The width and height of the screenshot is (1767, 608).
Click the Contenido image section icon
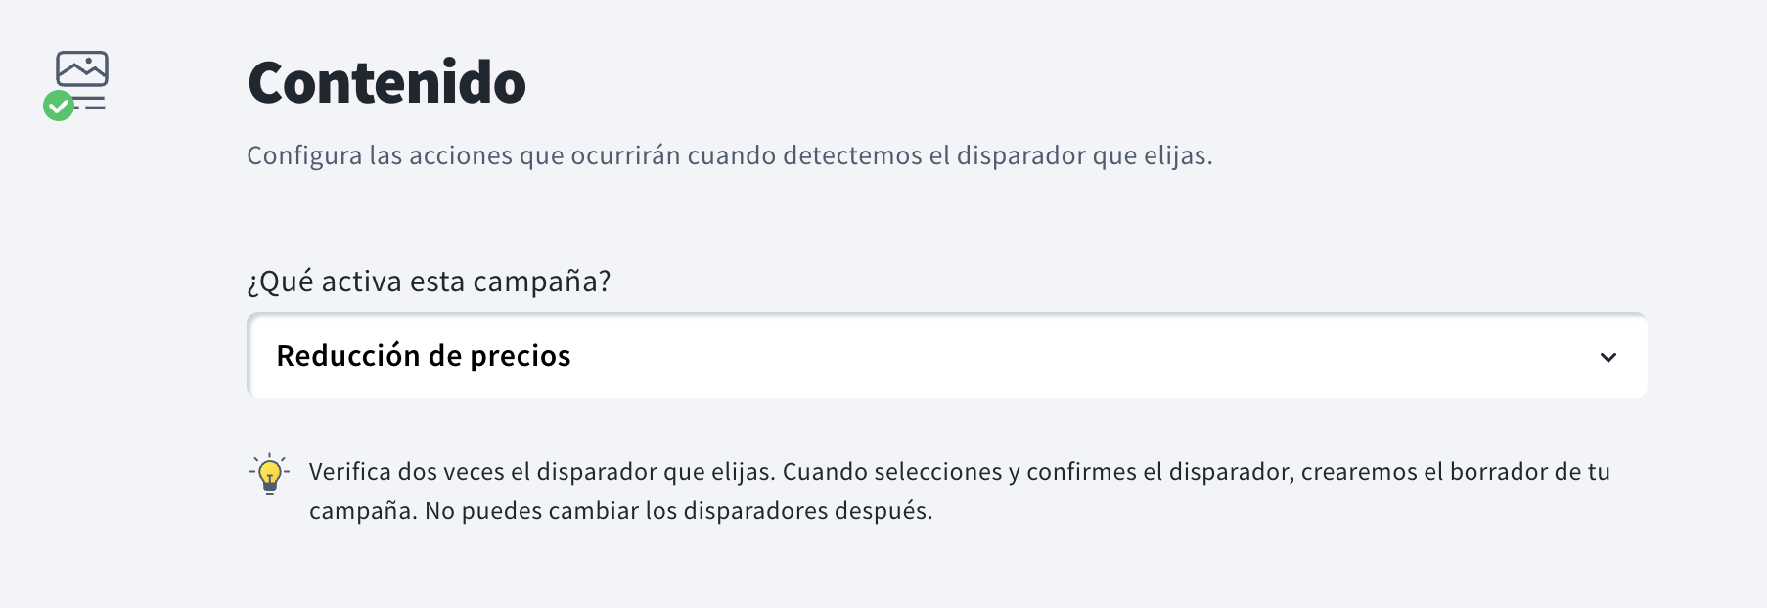point(82,69)
